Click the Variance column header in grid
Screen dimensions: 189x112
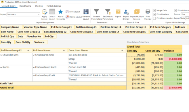pyautogui.click(x=173, y=51)
